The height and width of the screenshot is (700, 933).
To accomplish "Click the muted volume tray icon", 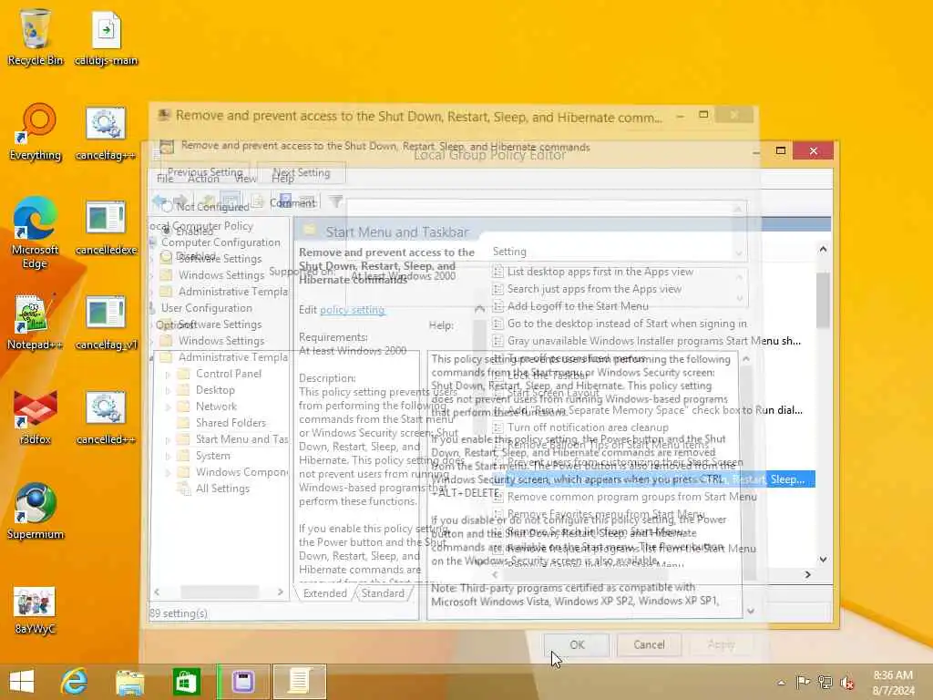I will [846, 682].
